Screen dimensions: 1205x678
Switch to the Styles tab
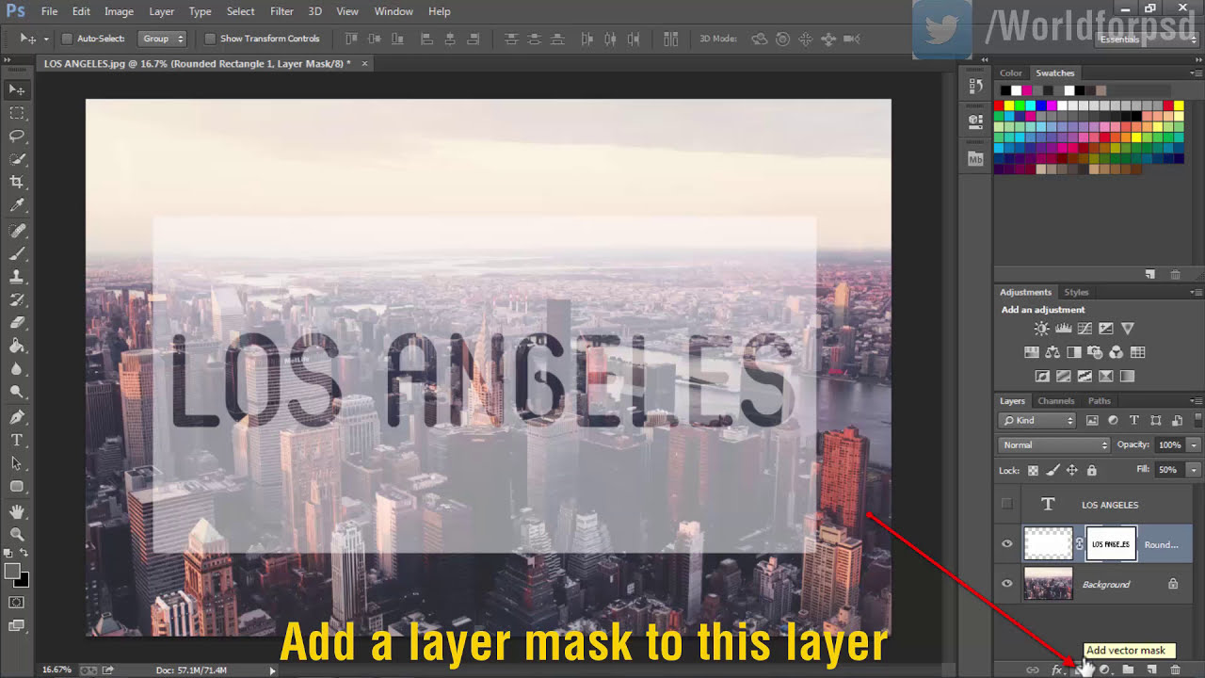click(1076, 292)
